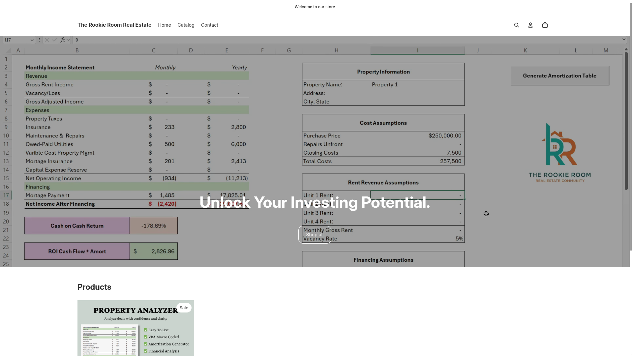Open the account login icon
The image size is (633, 356).
(530, 25)
